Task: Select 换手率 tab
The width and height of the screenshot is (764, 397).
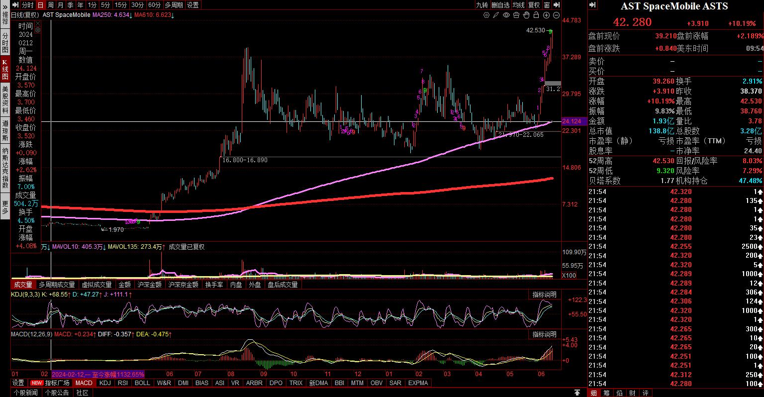Action: coord(214,285)
